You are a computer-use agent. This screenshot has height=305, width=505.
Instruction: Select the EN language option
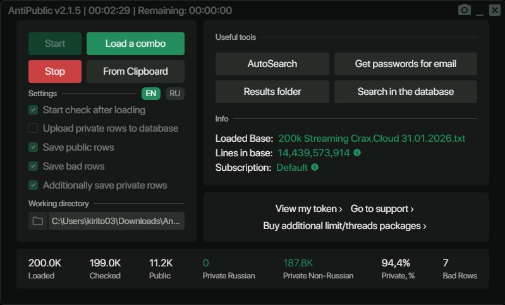[151, 94]
